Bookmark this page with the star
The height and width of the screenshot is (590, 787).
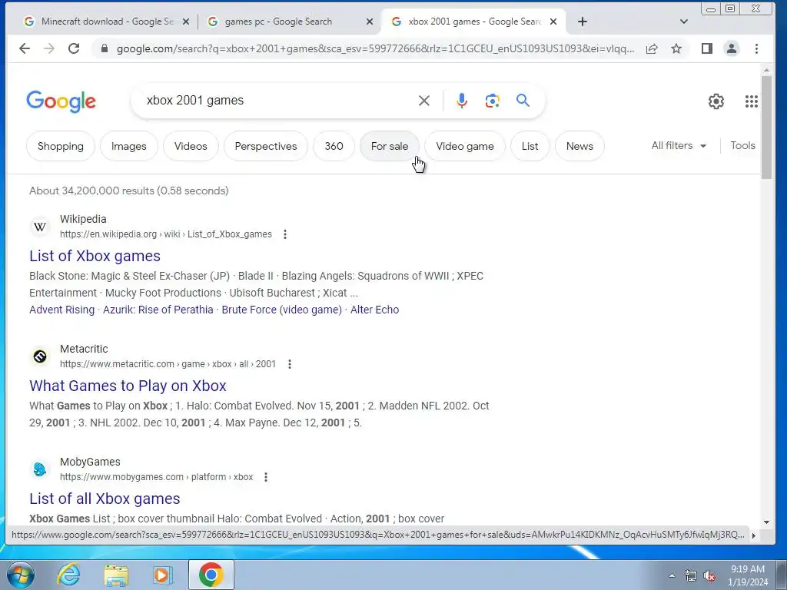click(x=676, y=48)
